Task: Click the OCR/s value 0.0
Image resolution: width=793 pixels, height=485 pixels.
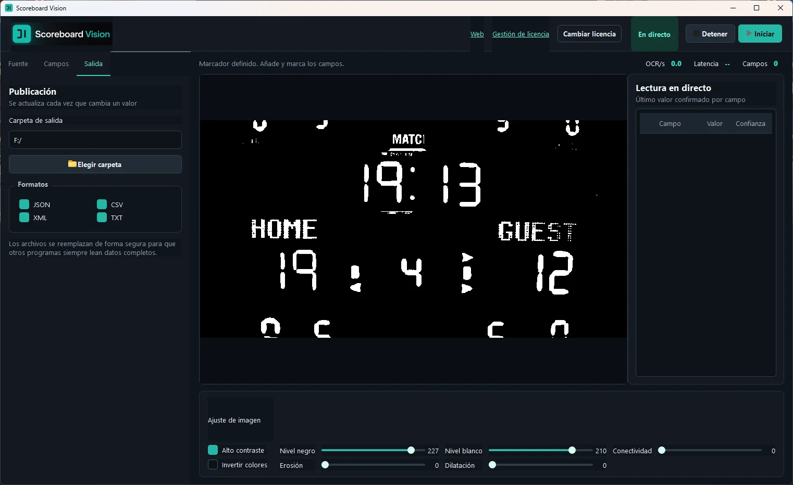Action: (x=676, y=63)
